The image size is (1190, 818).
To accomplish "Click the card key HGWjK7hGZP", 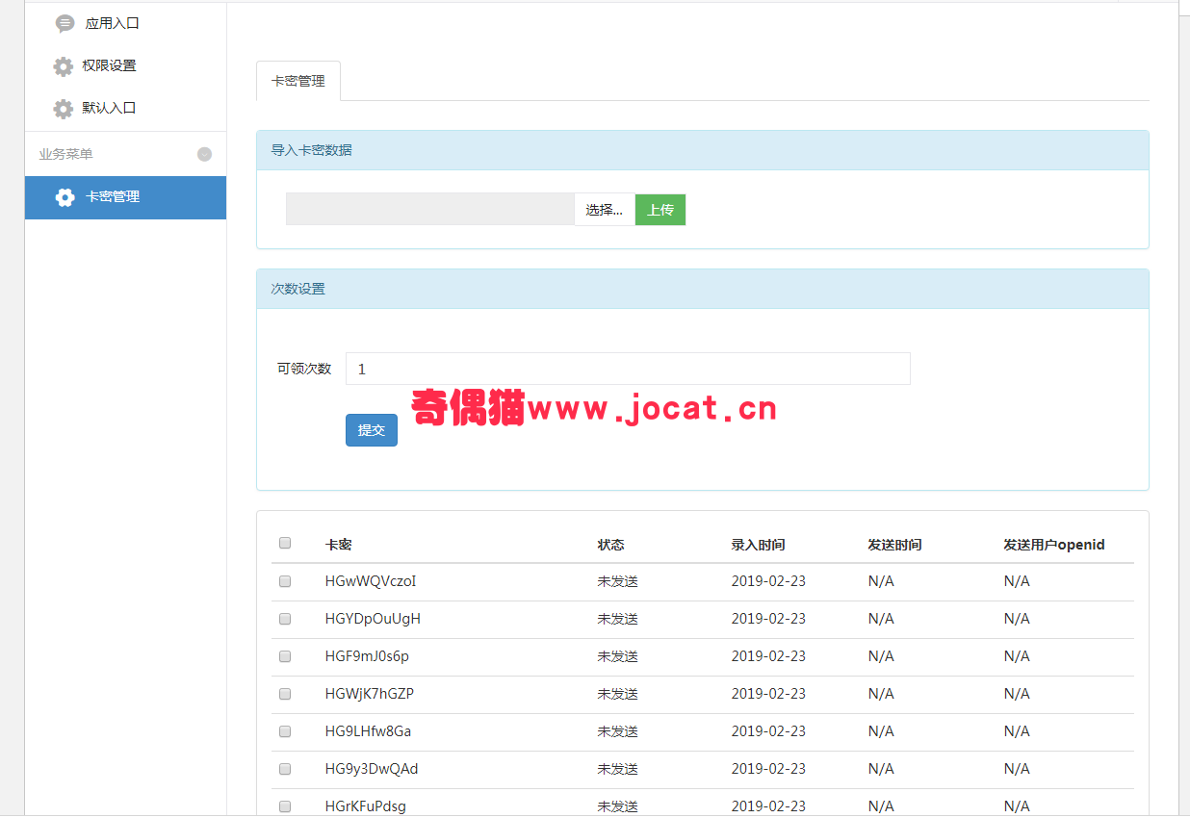I will (370, 694).
